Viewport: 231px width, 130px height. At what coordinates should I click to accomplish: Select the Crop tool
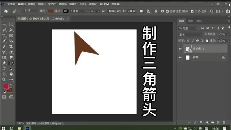pyautogui.click(x=4, y=35)
